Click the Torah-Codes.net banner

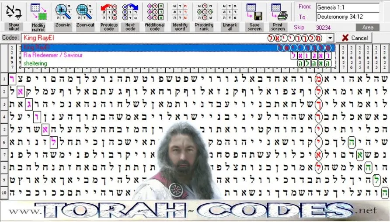point(195,211)
